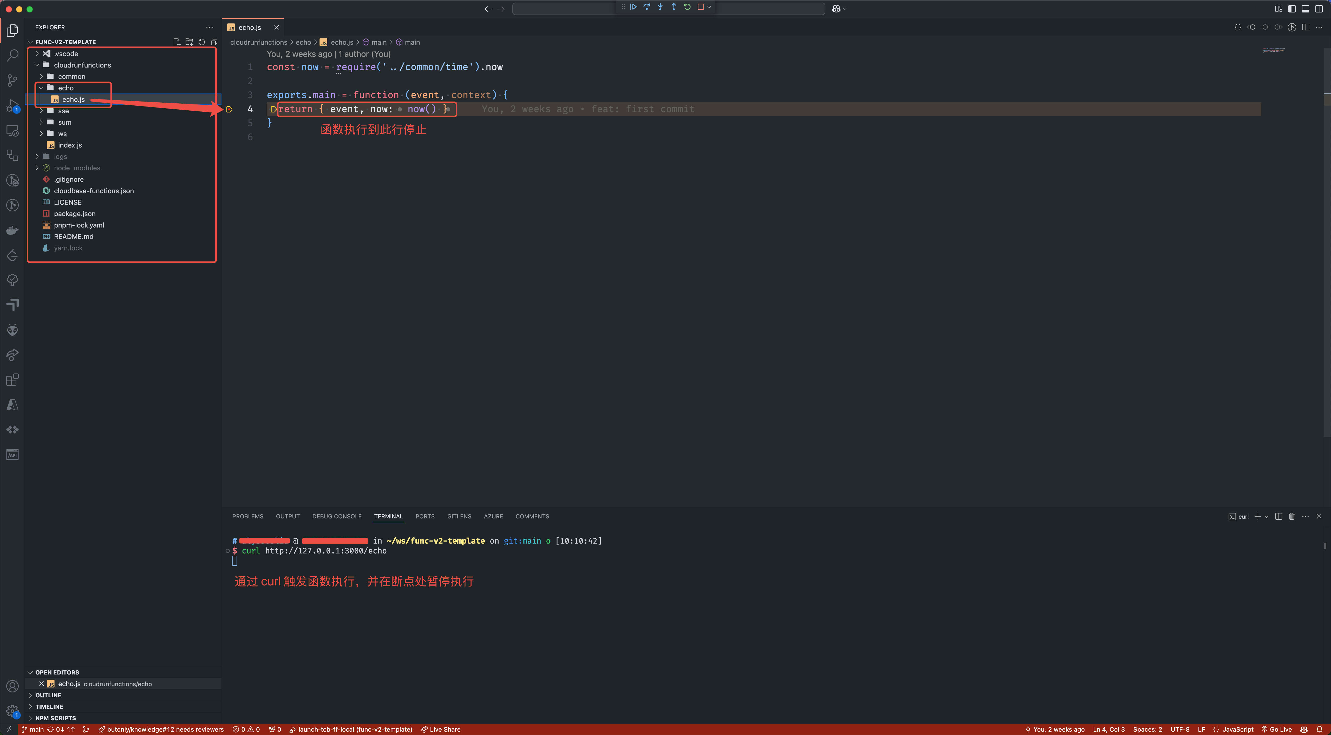Open the Docker view in activity bar
Viewport: 1331px width, 735px height.
coord(12,230)
